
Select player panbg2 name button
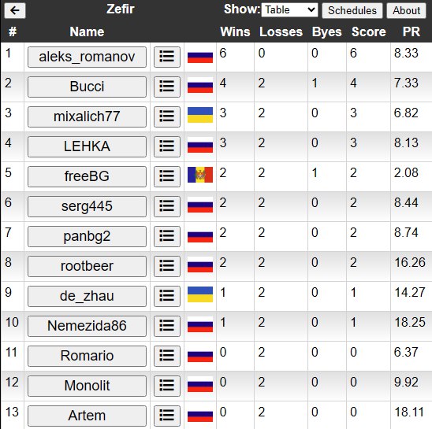(87, 236)
